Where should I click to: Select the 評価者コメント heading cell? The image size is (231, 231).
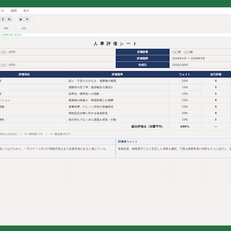pyautogui.click(x=173, y=141)
